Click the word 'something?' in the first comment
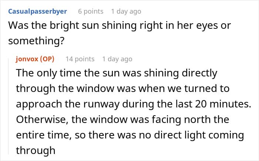Screen dimensions: 259x161 coord(36,41)
